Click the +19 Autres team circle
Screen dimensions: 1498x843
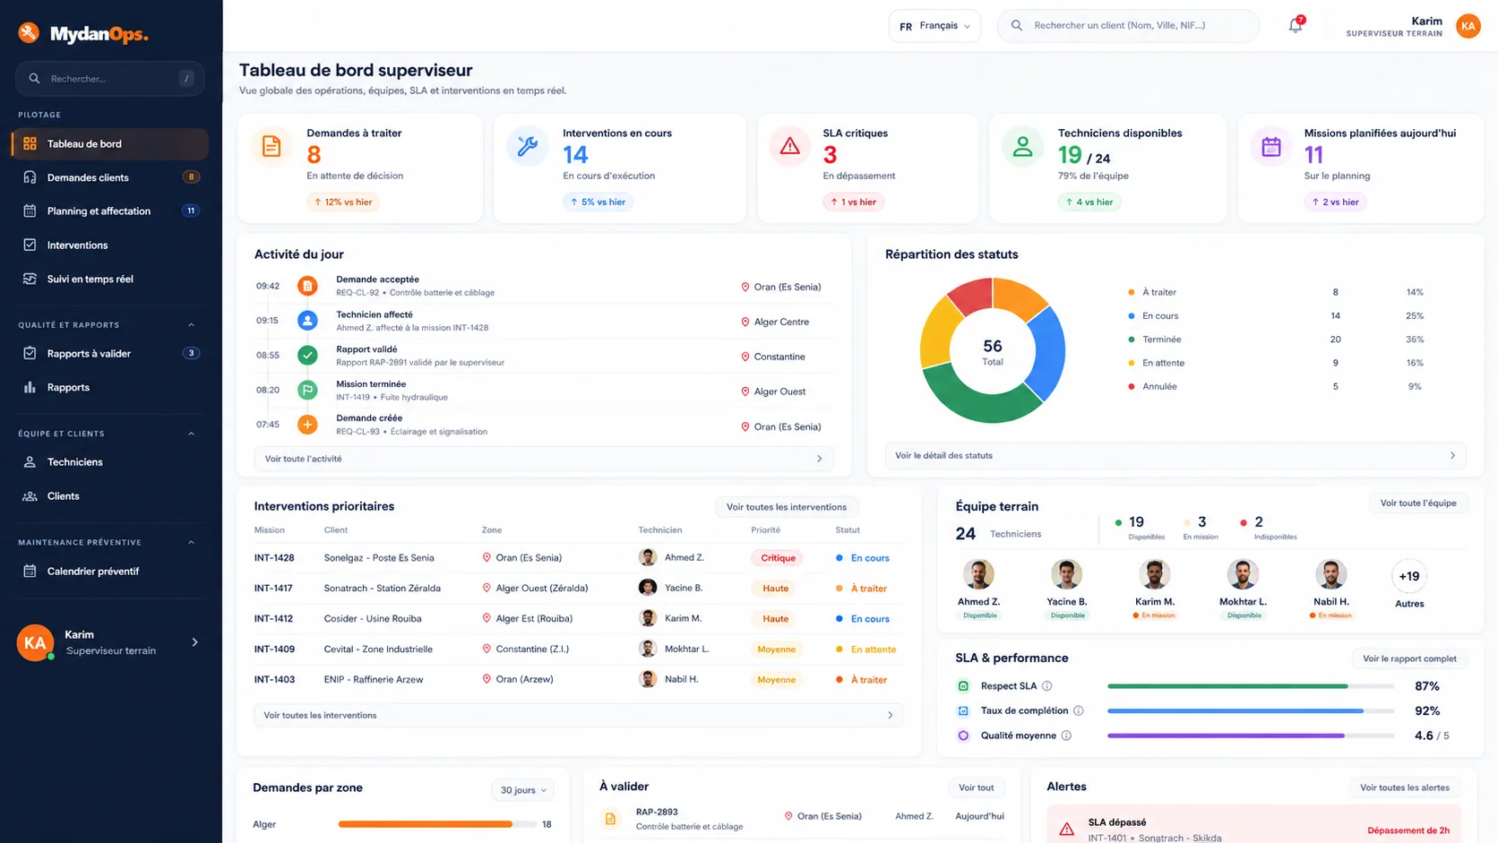click(x=1409, y=576)
